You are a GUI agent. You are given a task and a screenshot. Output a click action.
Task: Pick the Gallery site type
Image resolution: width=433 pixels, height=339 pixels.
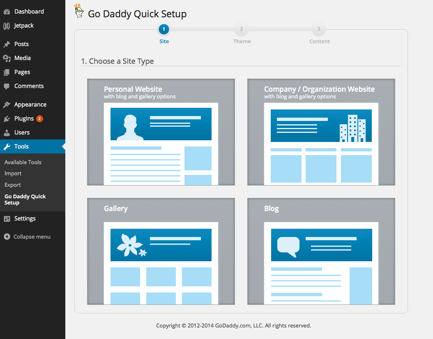[x=161, y=251]
